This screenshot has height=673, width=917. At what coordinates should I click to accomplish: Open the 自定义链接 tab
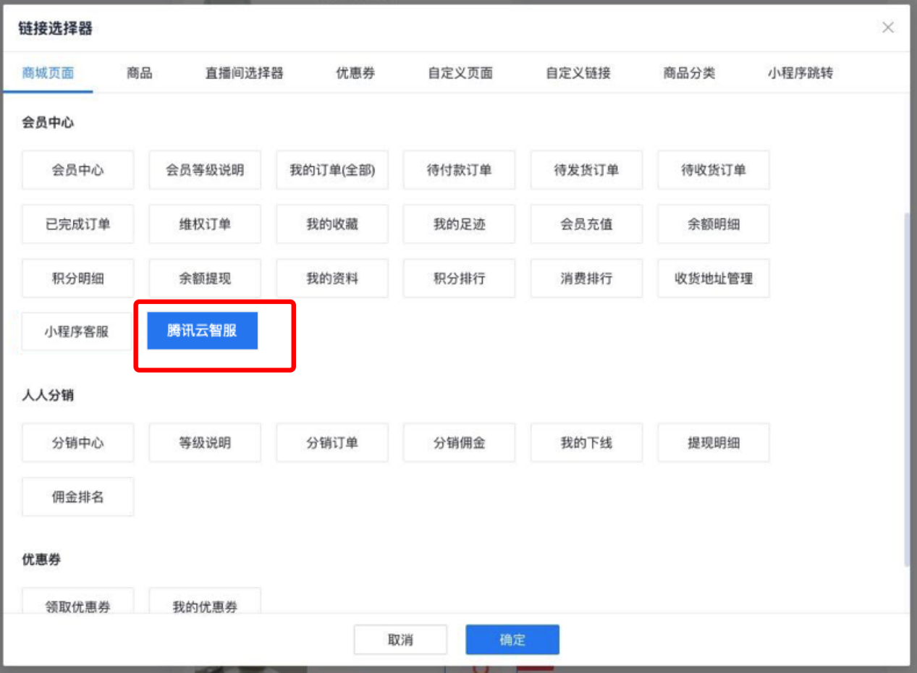point(578,73)
